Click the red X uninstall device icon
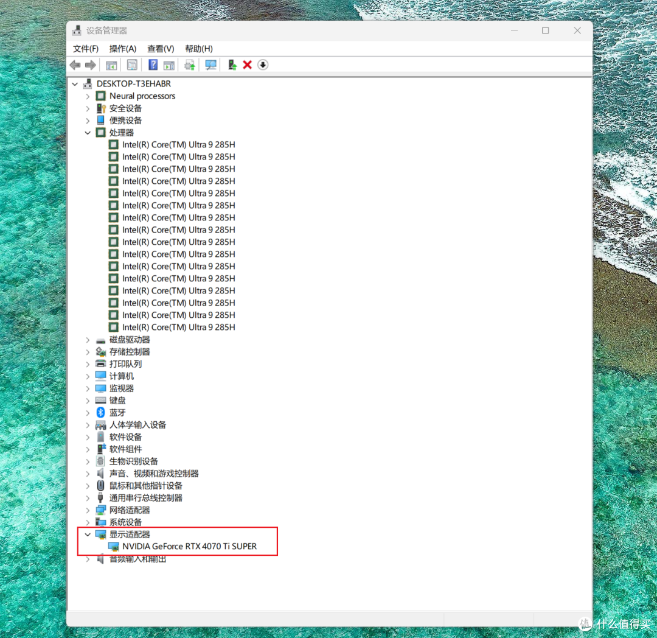The image size is (657, 638). click(x=247, y=65)
